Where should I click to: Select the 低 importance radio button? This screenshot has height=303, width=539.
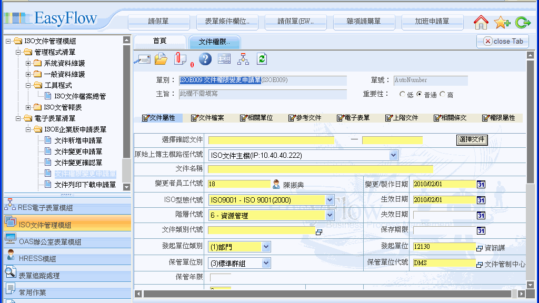(403, 95)
